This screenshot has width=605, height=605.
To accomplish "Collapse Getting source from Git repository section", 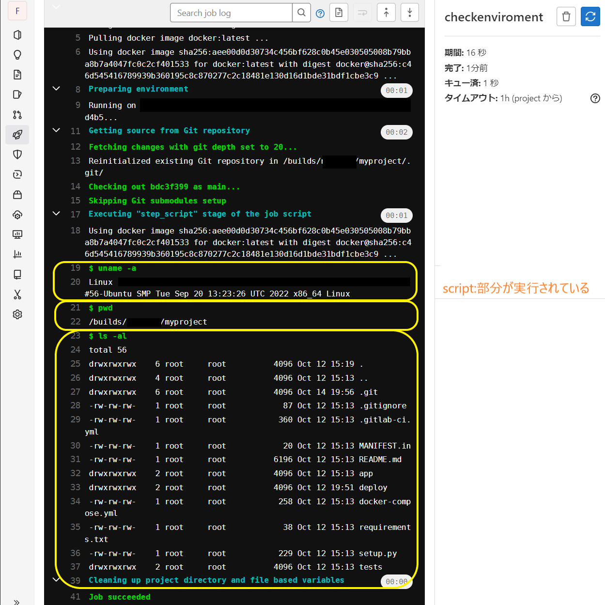I will (56, 130).
